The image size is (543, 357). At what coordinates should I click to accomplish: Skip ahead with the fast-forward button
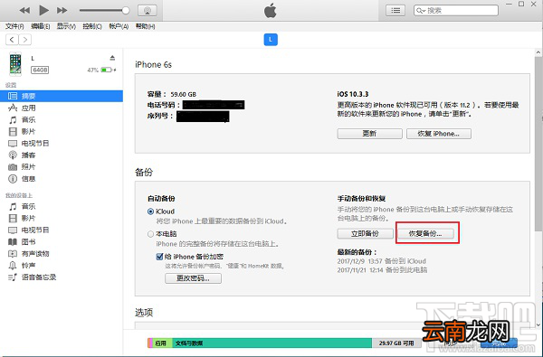coord(62,10)
